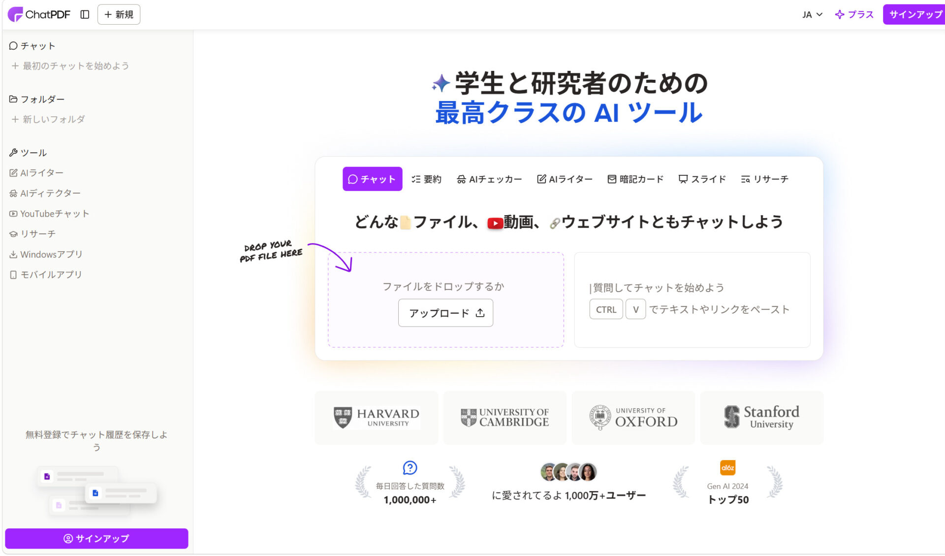Click the file icon before ファイル
The image size is (945, 556).
(x=405, y=223)
